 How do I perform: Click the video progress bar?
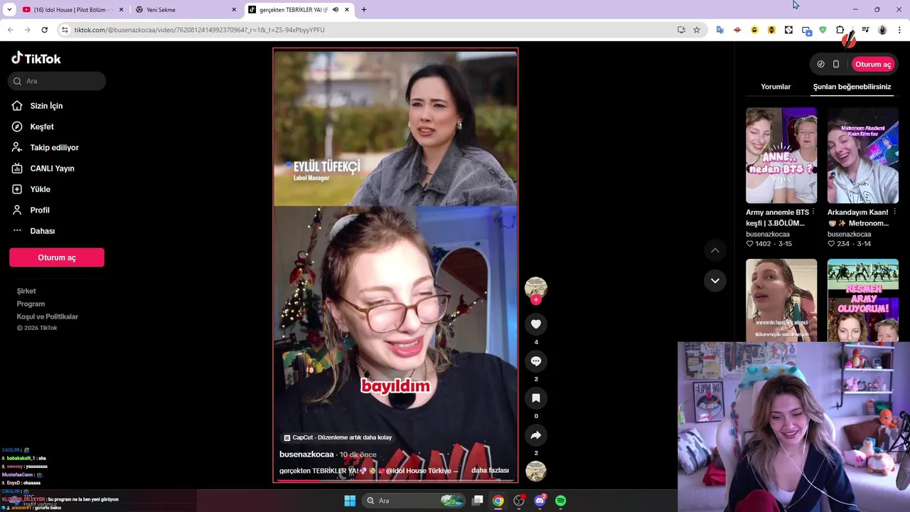pos(395,481)
